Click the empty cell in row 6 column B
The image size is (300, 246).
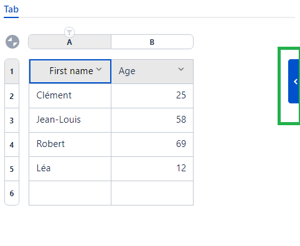tap(152, 193)
